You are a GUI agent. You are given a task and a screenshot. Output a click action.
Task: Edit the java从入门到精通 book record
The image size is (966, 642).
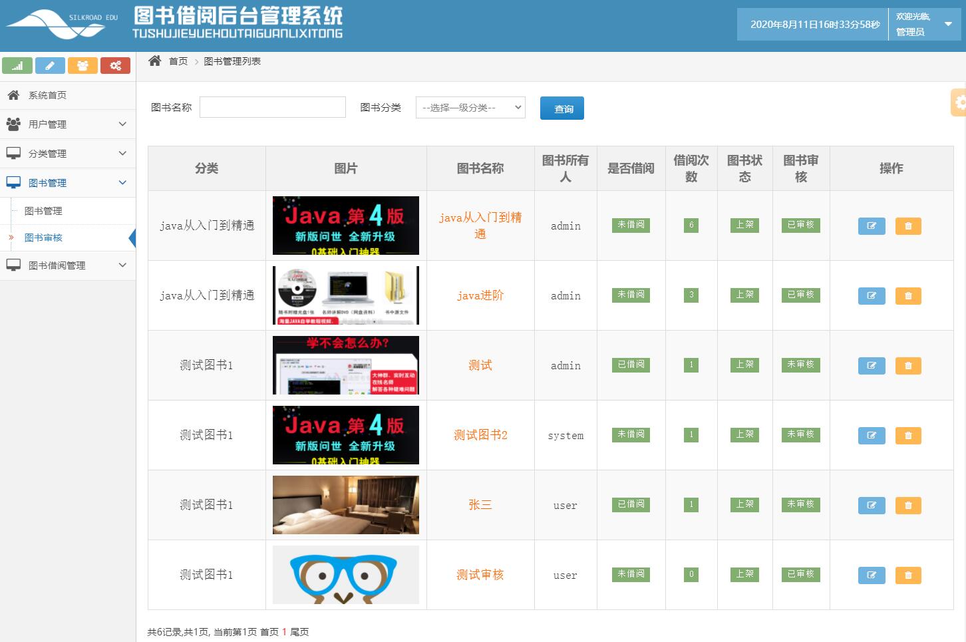tap(872, 226)
